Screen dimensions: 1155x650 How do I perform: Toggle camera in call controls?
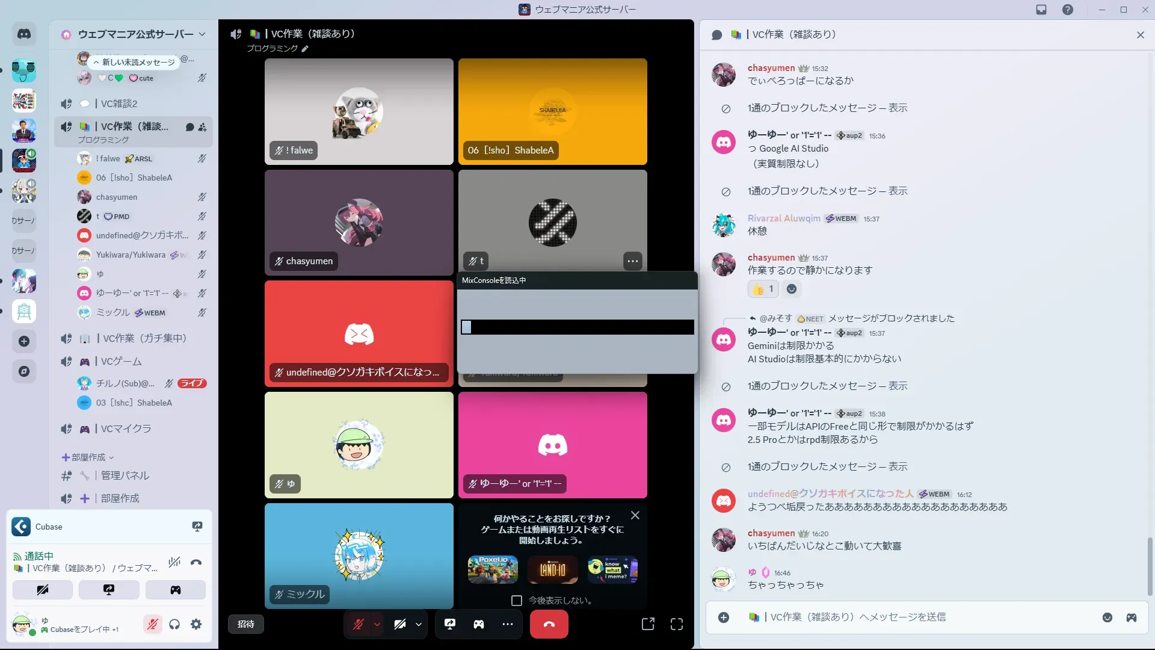tap(400, 624)
